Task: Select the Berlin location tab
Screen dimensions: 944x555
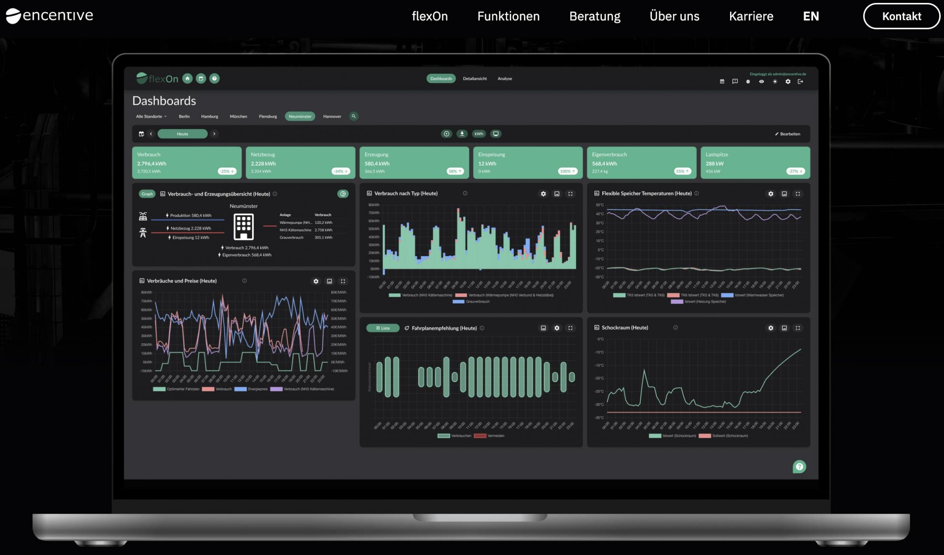Action: [184, 116]
